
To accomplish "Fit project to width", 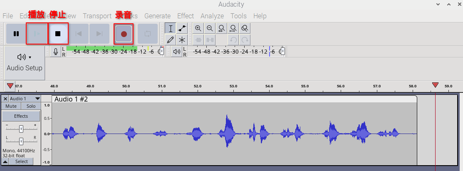I will pyautogui.click(x=233, y=28).
